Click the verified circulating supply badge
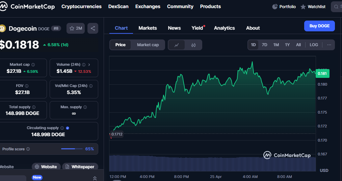 68,128
